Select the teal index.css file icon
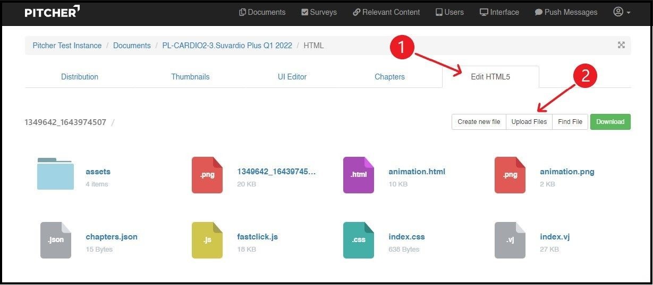The height and width of the screenshot is (285, 653). pyautogui.click(x=358, y=240)
